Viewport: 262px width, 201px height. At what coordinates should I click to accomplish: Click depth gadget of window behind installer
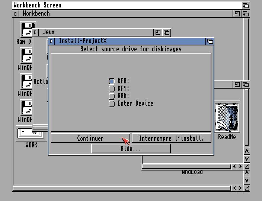246,84
